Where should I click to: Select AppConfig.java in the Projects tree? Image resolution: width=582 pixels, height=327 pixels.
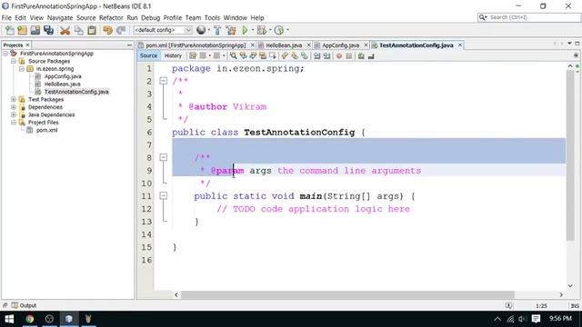(63, 76)
